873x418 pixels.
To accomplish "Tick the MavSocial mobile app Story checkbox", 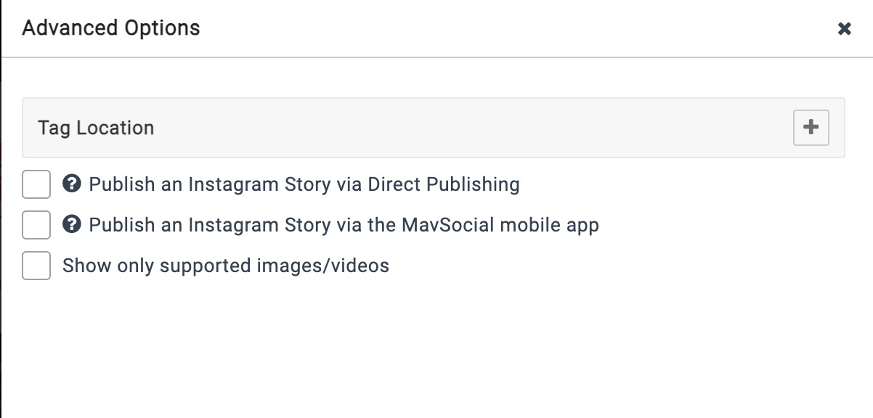I will click(x=36, y=225).
